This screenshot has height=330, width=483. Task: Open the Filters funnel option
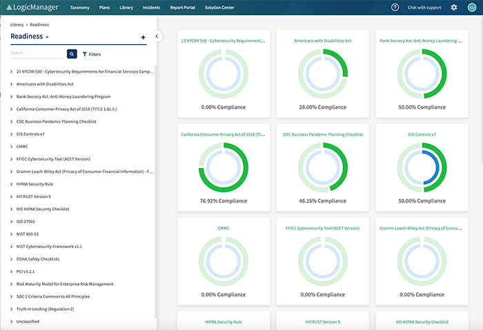click(x=91, y=53)
